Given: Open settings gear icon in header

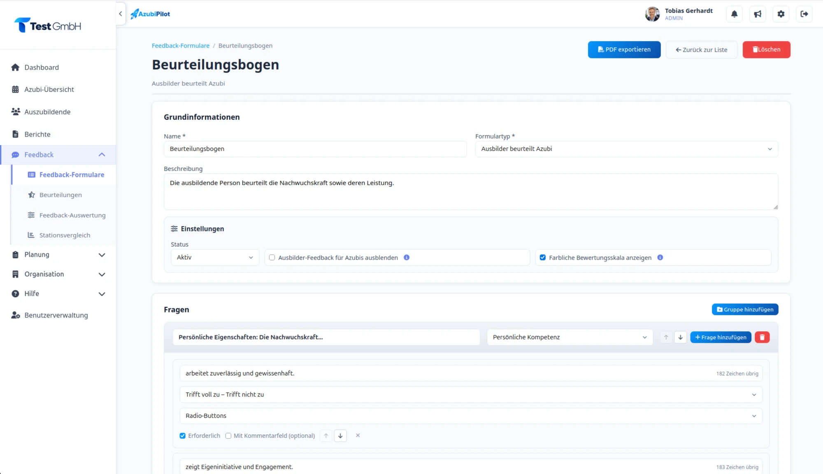Looking at the screenshot, I should point(781,14).
